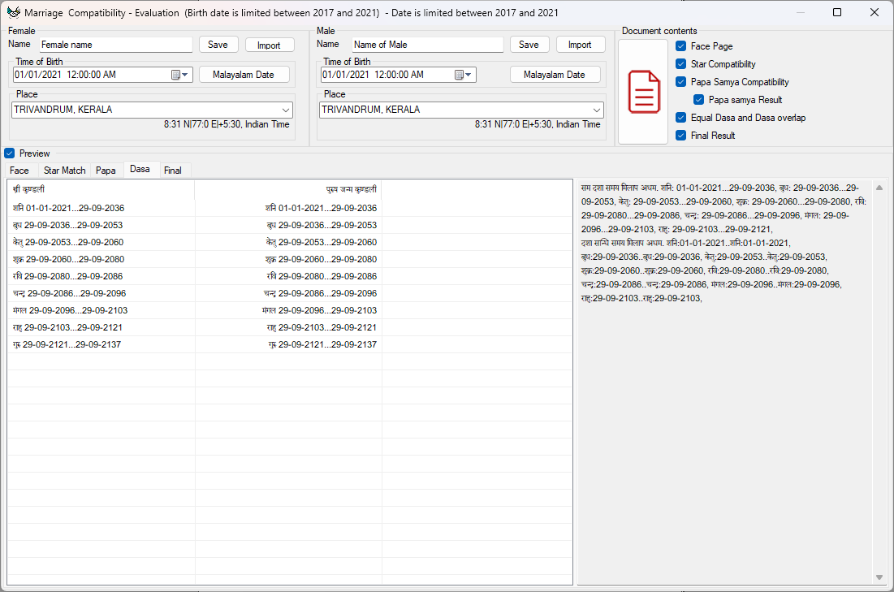The height and width of the screenshot is (592, 894).
Task: Save the male details
Action: (529, 45)
